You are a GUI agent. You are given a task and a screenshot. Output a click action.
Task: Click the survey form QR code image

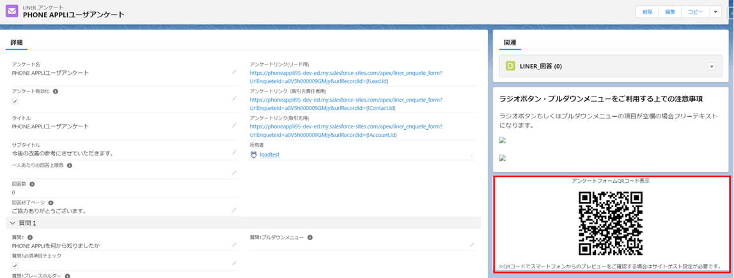coord(611,223)
